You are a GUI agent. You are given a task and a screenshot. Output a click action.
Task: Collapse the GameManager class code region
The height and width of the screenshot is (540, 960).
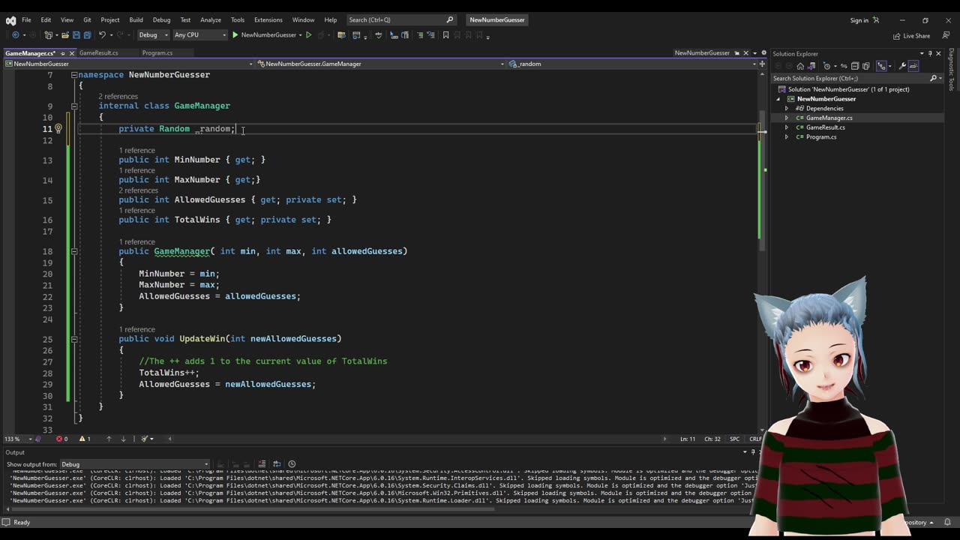click(x=74, y=106)
